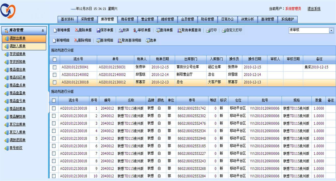Open the 未审核 status dropdown
336x181 pixels.
click(x=331, y=31)
